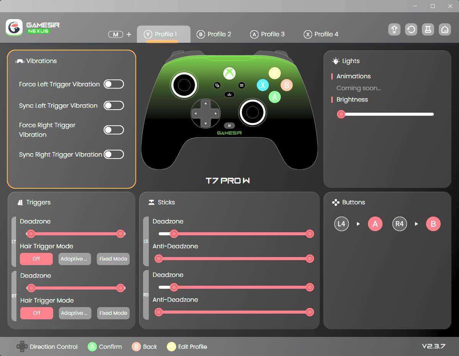
Task: Click the V2.3.7 version text
Action: pyautogui.click(x=433, y=346)
